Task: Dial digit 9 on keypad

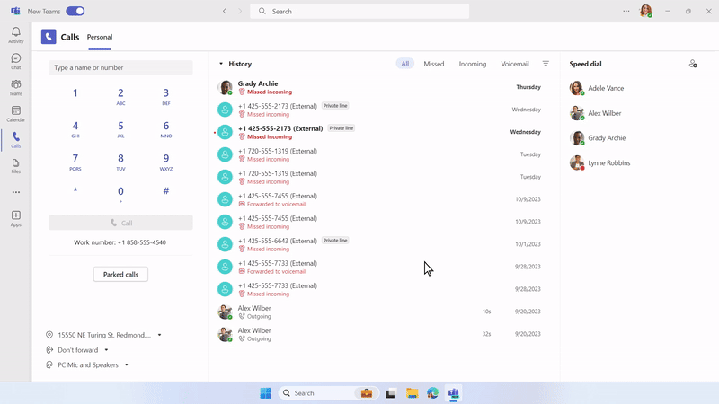Action: click(166, 162)
